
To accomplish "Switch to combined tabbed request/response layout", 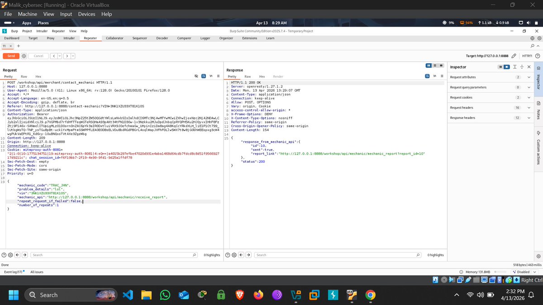I will tap(440, 66).
